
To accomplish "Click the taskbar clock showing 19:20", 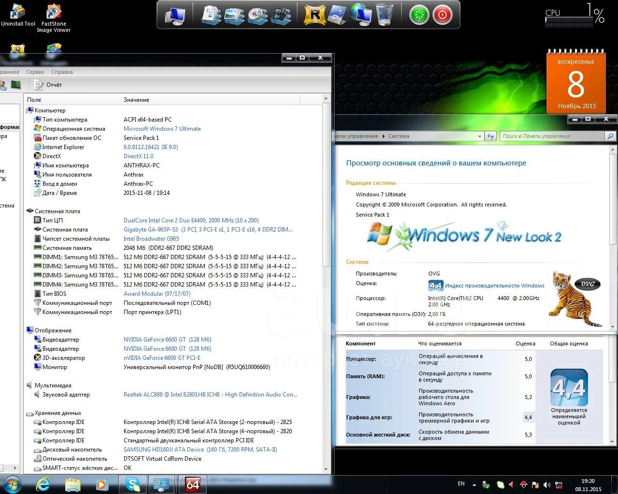I will pos(588,485).
